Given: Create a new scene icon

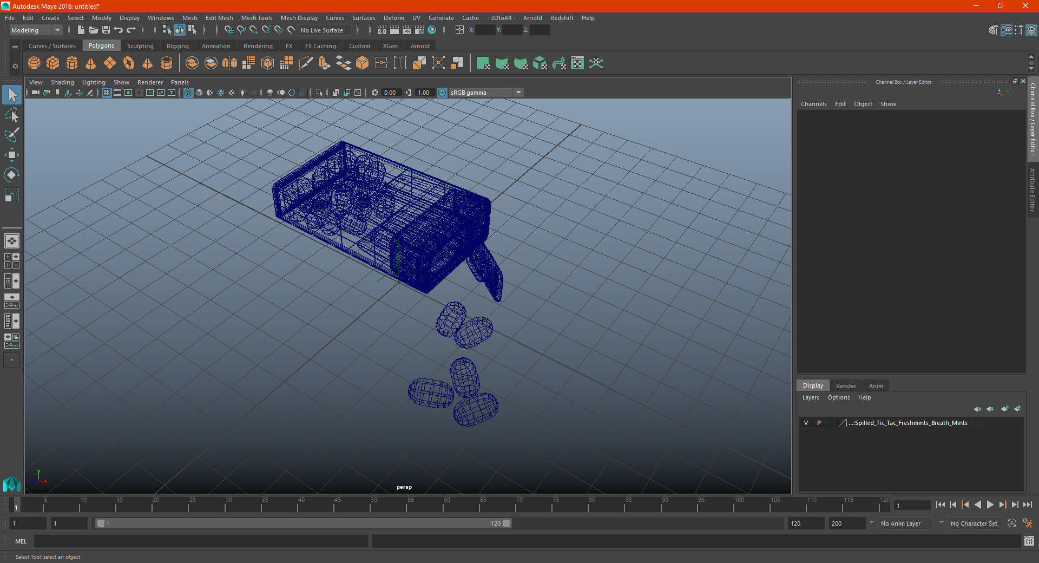Looking at the screenshot, I should [81, 30].
